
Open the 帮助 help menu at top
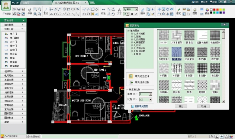pos(213,2)
